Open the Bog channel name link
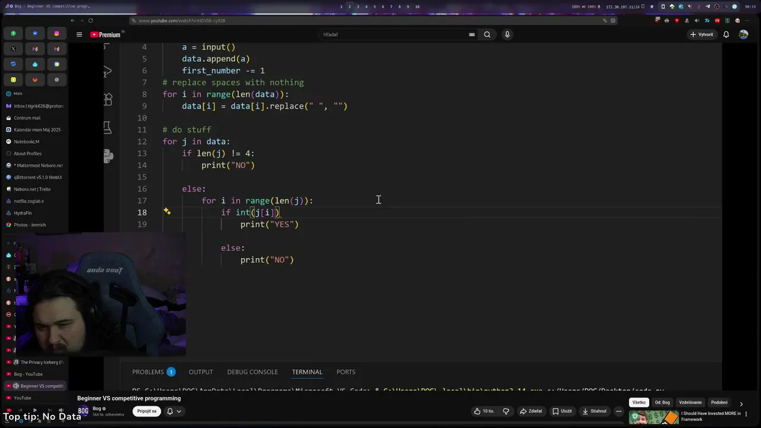The width and height of the screenshot is (761, 428). tap(97, 408)
